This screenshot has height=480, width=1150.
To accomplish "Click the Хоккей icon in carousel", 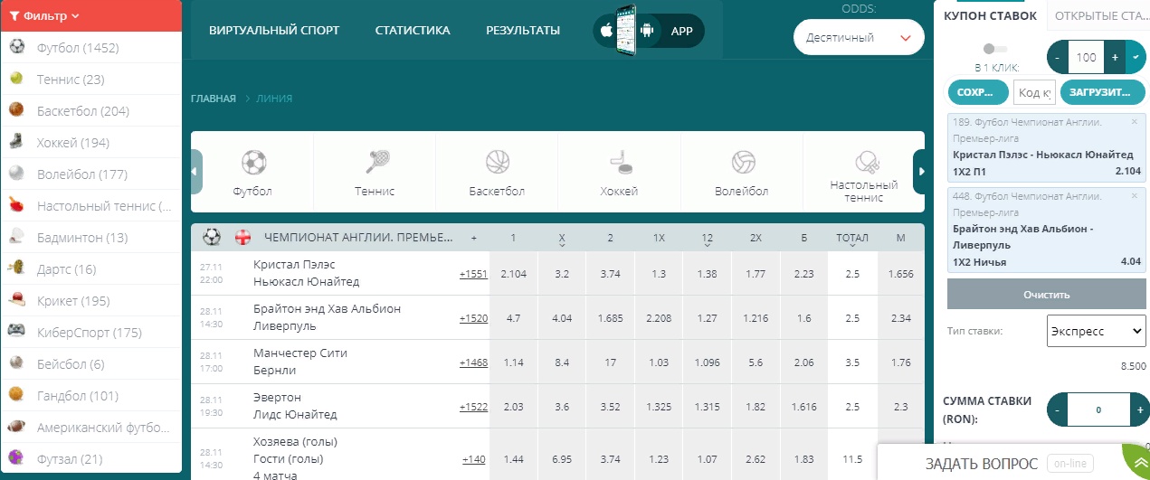I will click(620, 163).
